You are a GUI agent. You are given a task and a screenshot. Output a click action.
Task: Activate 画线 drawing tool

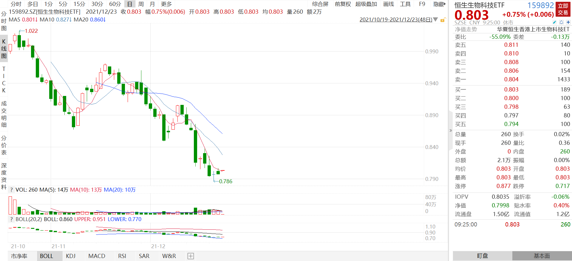tap(389, 4)
